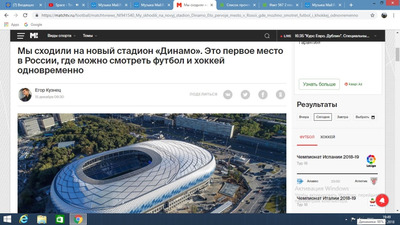Select the Вчера results filter
Screen dimensions: 400x225
point(304,117)
